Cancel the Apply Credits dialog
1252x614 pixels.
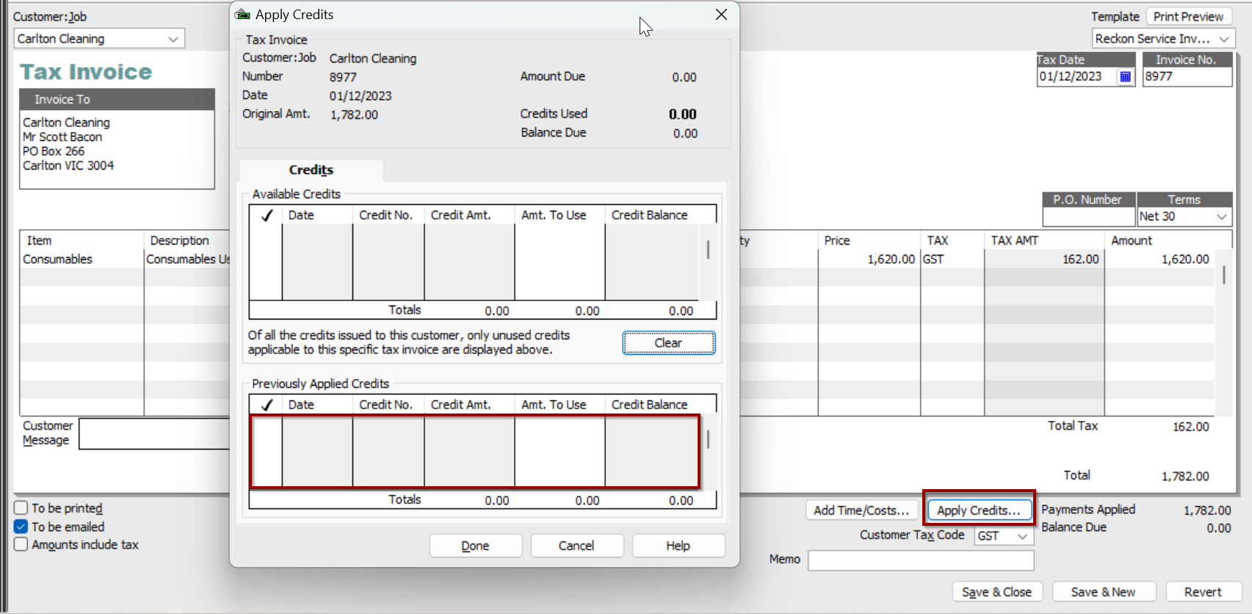[x=576, y=546]
